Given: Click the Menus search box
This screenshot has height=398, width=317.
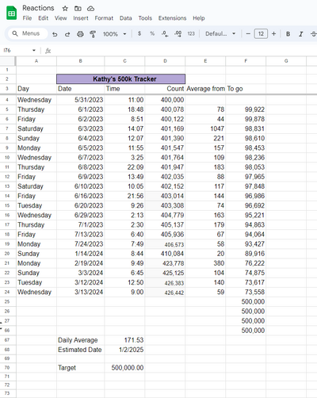Looking at the screenshot, I should (x=28, y=33).
